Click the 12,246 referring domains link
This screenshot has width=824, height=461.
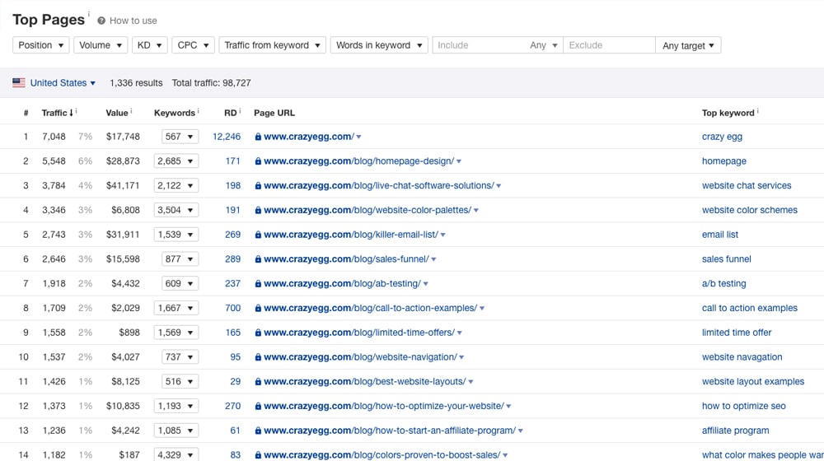(227, 137)
